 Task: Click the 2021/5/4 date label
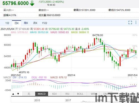133,75
